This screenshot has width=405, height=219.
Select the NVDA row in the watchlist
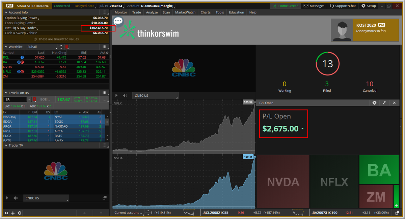(x=56, y=67)
